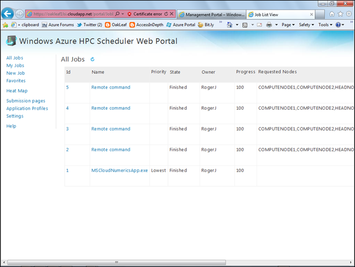Image resolution: width=355 pixels, height=267 pixels.
Task: Open Remote command link for job 3
Action: (111, 129)
